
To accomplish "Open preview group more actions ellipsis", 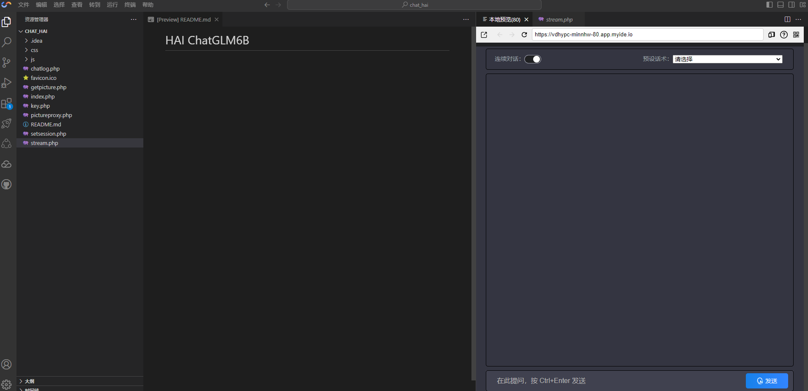I will pos(798,19).
